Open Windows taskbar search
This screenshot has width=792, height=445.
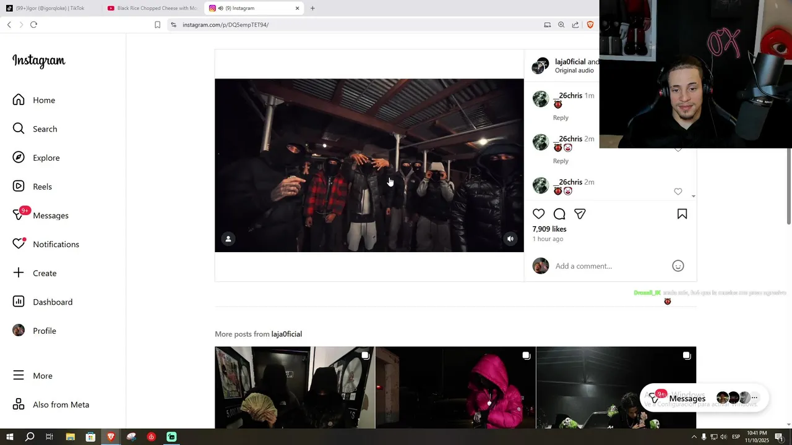pos(30,437)
